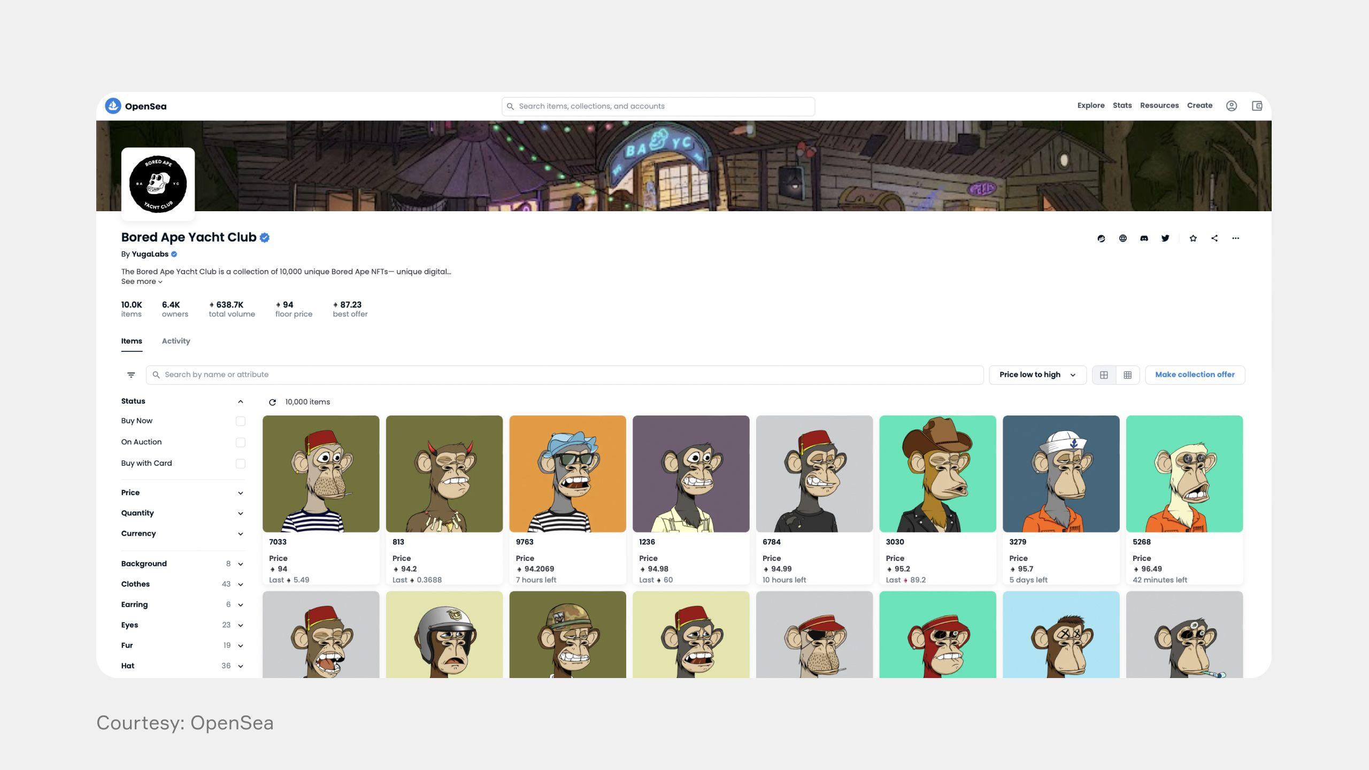Open the YugaLabs creator link
This screenshot has height=770, width=1369.
click(150, 255)
